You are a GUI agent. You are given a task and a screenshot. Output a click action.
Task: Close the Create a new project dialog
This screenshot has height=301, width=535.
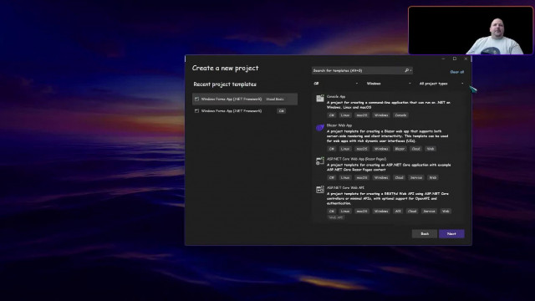[466, 59]
